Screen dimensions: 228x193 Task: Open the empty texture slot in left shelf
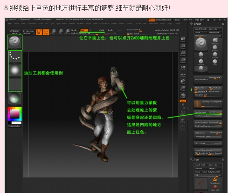(x=15, y=85)
